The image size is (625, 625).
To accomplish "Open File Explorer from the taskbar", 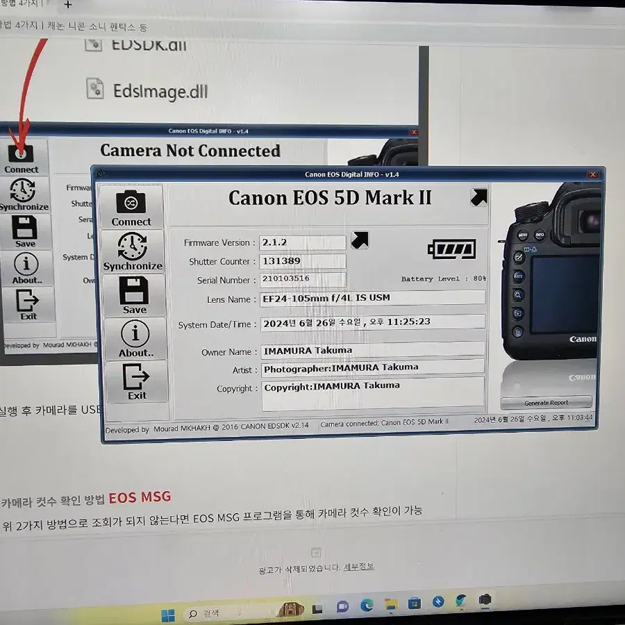I will (391, 604).
